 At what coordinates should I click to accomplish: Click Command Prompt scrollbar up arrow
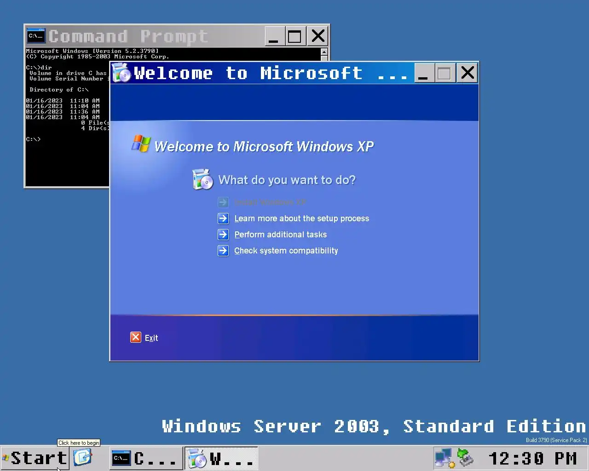[x=324, y=52]
